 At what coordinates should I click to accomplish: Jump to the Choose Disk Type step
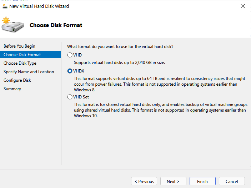coord(20,63)
